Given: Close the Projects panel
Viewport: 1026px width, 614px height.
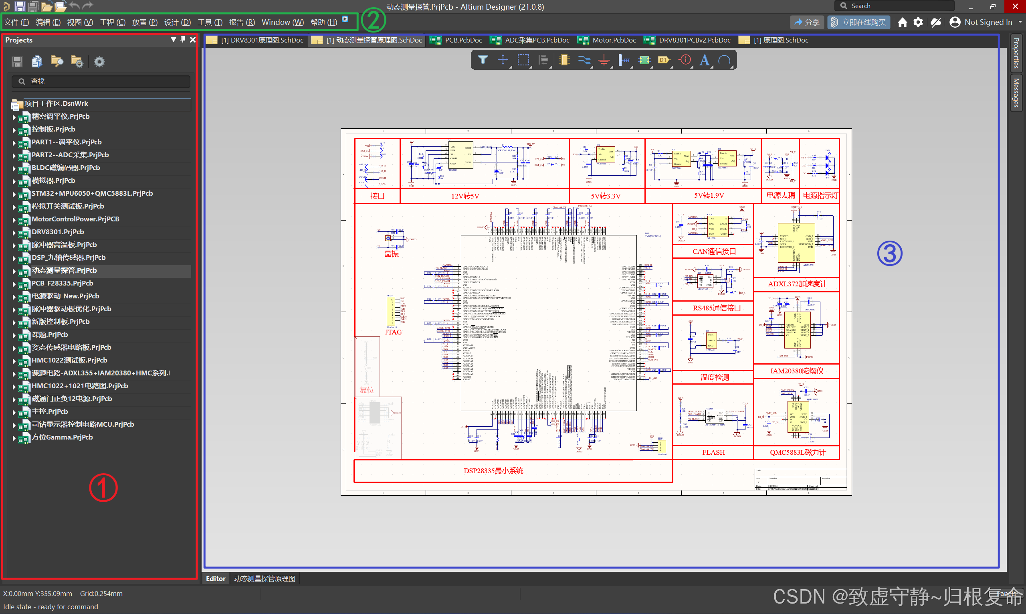Looking at the screenshot, I should pyautogui.click(x=193, y=40).
